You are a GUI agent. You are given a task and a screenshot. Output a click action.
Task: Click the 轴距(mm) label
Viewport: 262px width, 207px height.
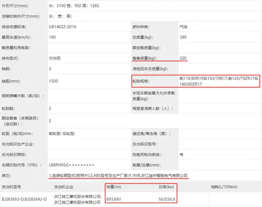point(11,81)
